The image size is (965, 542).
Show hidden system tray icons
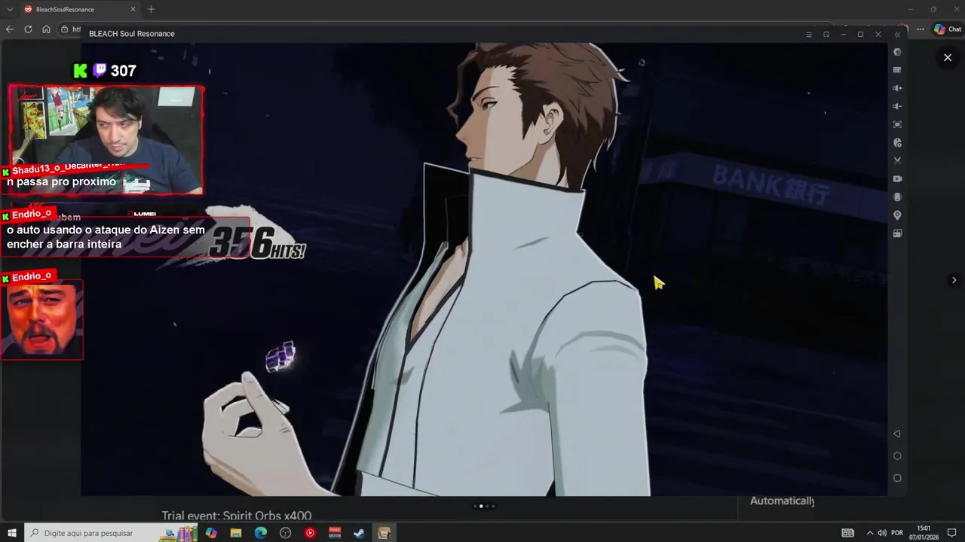[x=869, y=533]
